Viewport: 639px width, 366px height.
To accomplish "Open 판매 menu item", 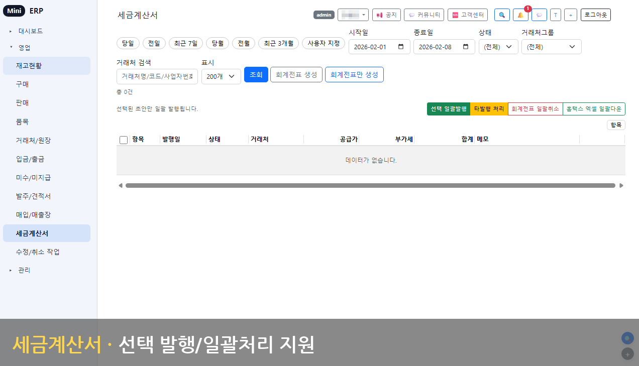I will pyautogui.click(x=47, y=103).
